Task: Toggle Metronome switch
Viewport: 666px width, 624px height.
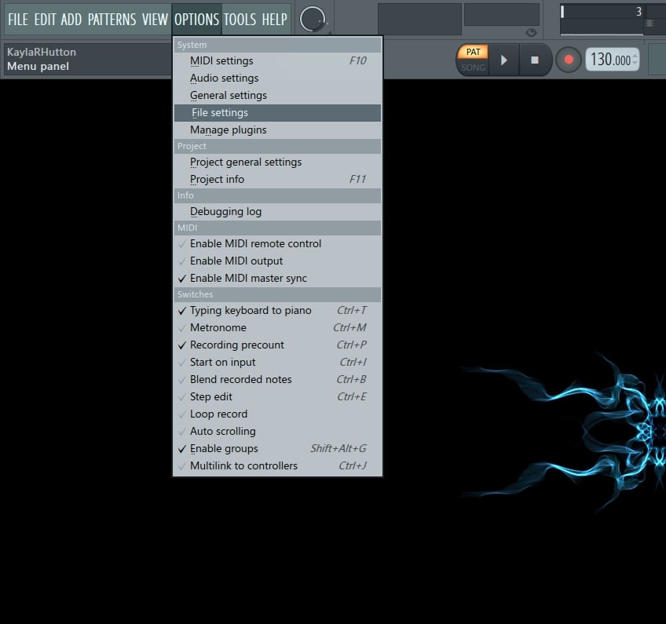Action: [218, 328]
